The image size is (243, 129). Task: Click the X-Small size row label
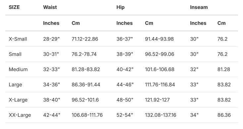(18, 39)
